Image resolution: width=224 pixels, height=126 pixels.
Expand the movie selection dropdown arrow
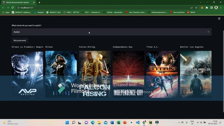click(208, 32)
